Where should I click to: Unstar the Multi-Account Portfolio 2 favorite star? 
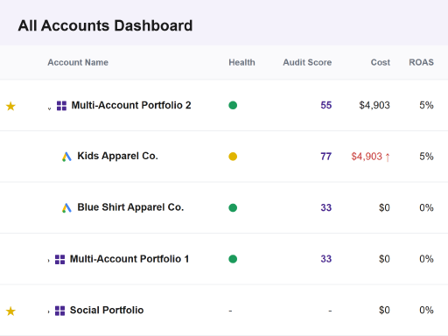click(x=10, y=106)
